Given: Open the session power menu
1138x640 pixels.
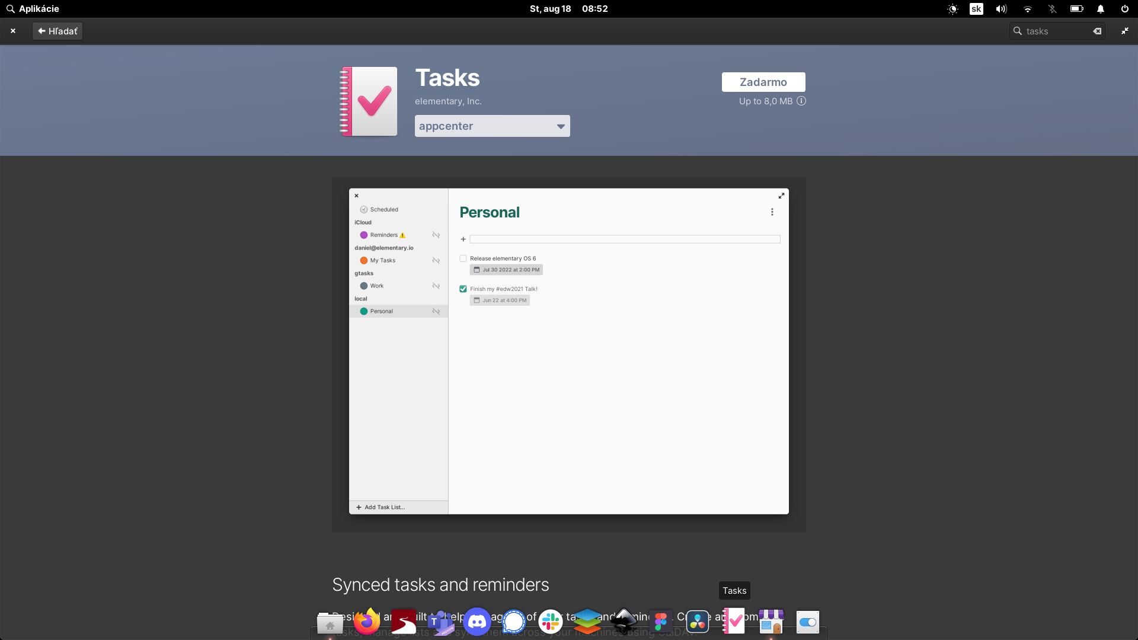Looking at the screenshot, I should 1125,9.
